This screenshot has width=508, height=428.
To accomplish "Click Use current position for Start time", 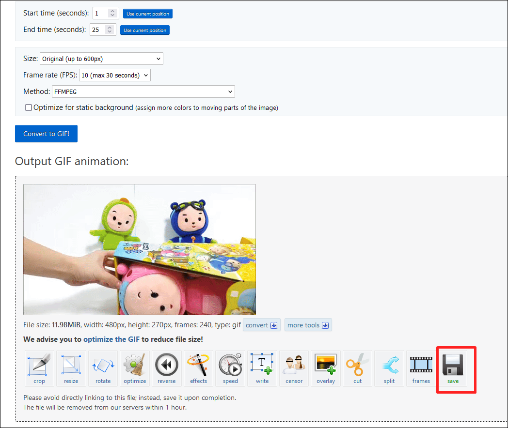I will tap(148, 14).
